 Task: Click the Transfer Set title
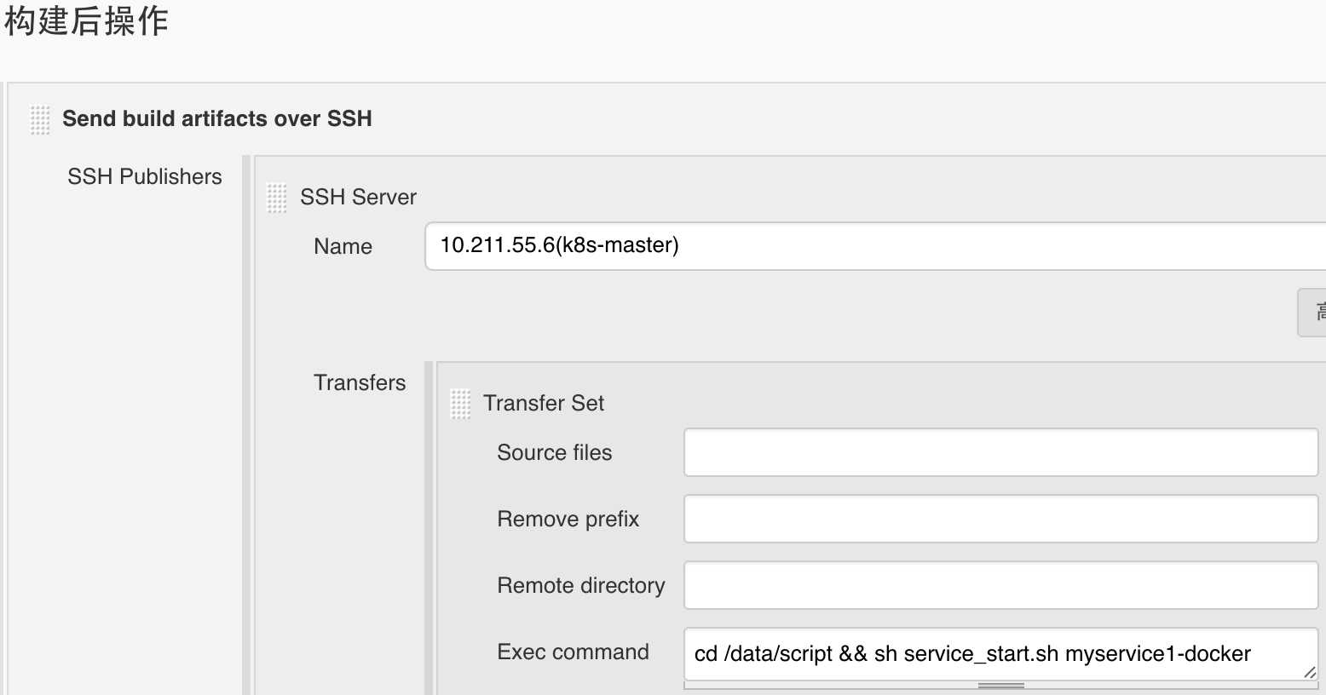coord(544,403)
